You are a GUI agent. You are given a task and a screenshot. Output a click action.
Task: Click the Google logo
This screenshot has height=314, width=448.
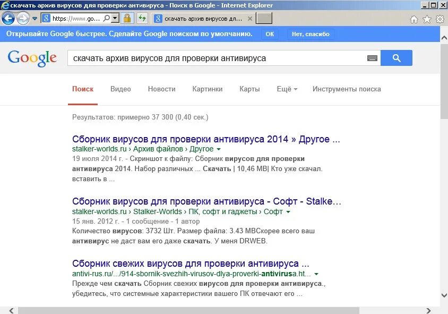[32, 58]
